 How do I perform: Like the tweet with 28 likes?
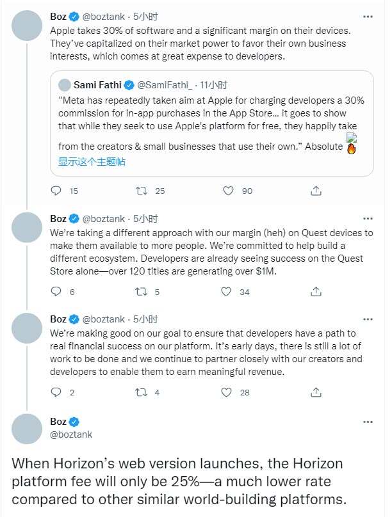tap(226, 392)
